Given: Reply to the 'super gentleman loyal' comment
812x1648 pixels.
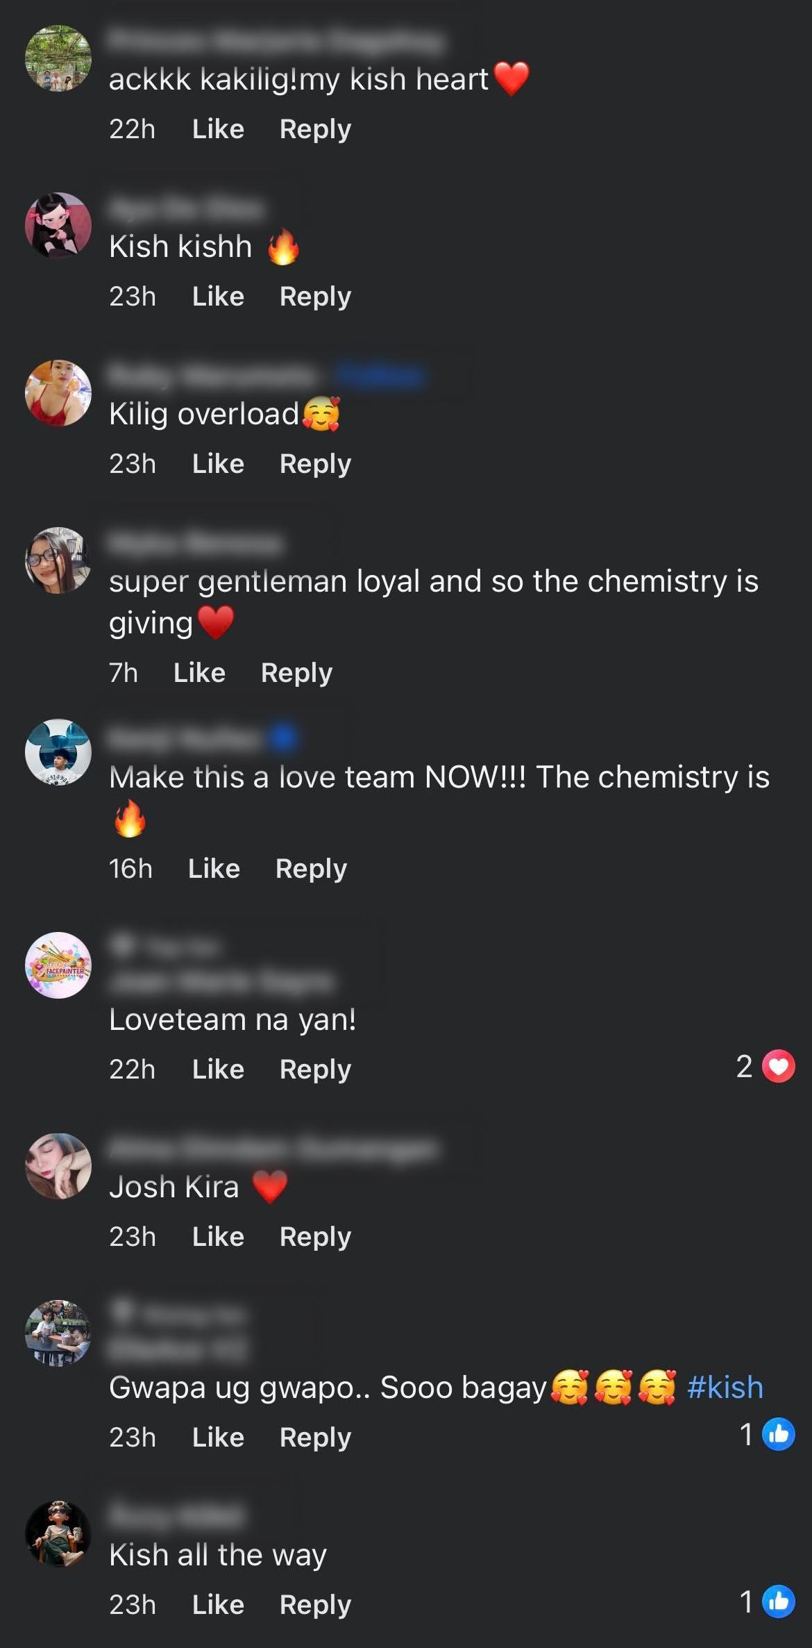Looking at the screenshot, I should tap(296, 673).
